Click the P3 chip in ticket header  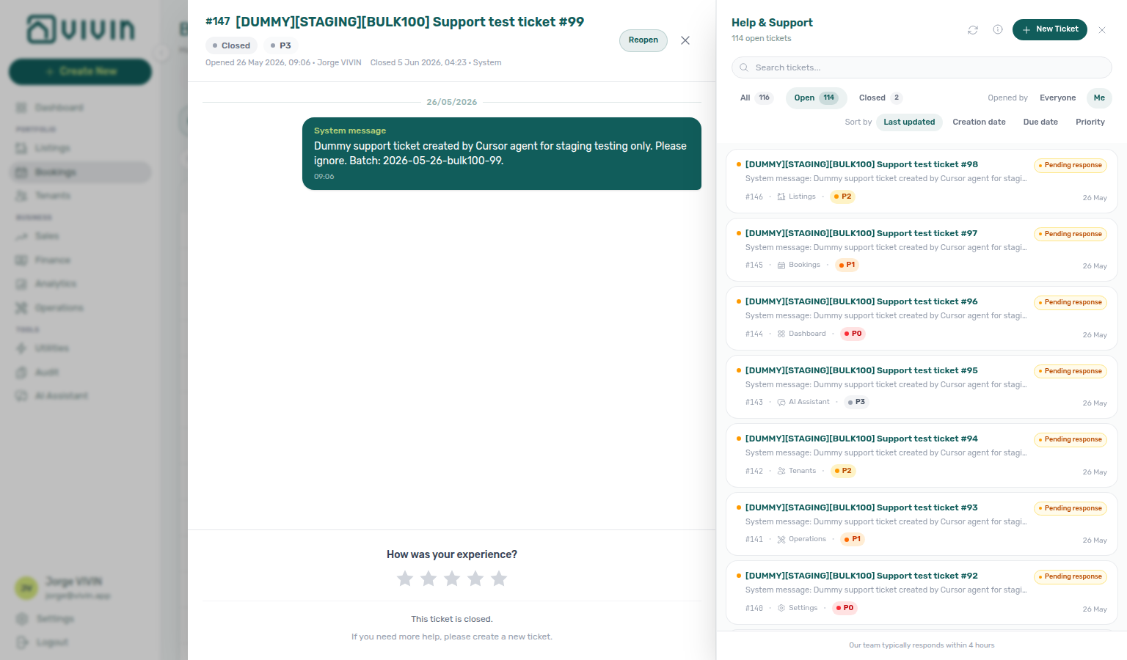click(x=281, y=45)
